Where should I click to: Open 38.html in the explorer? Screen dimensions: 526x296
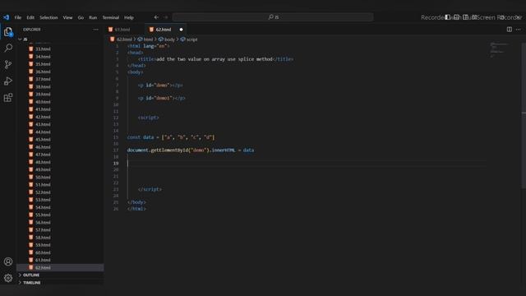point(43,86)
